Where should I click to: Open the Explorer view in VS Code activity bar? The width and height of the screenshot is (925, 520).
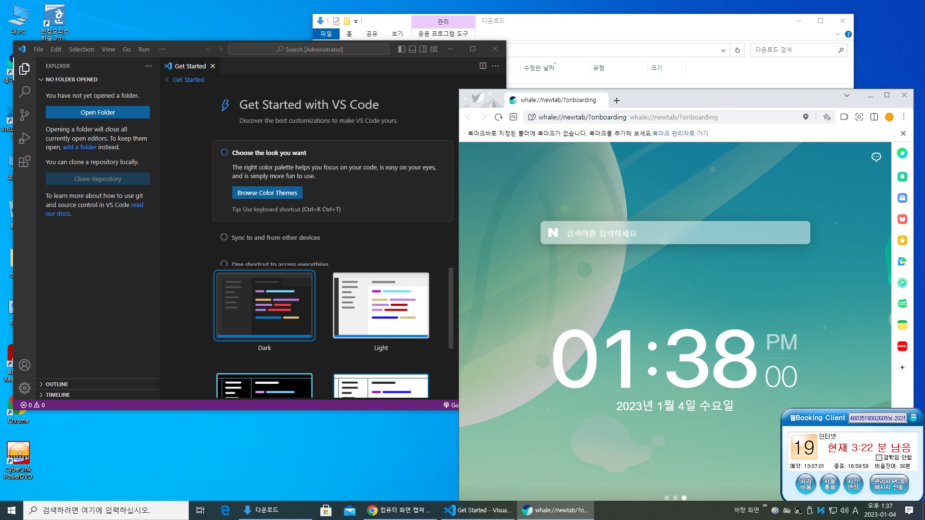tap(25, 69)
